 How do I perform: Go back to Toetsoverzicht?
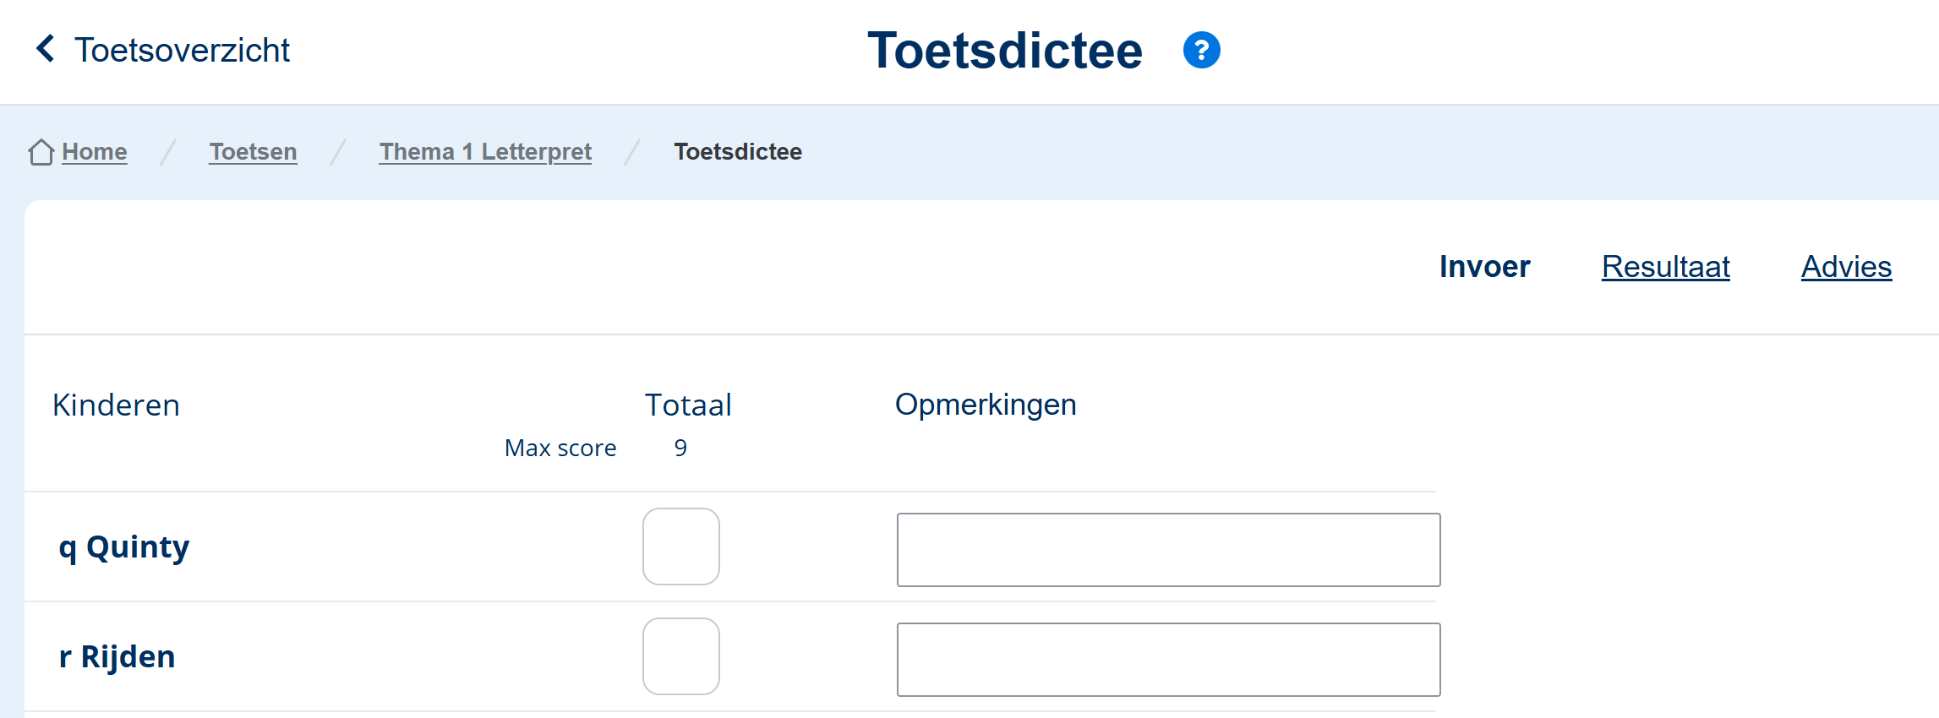[x=182, y=50]
